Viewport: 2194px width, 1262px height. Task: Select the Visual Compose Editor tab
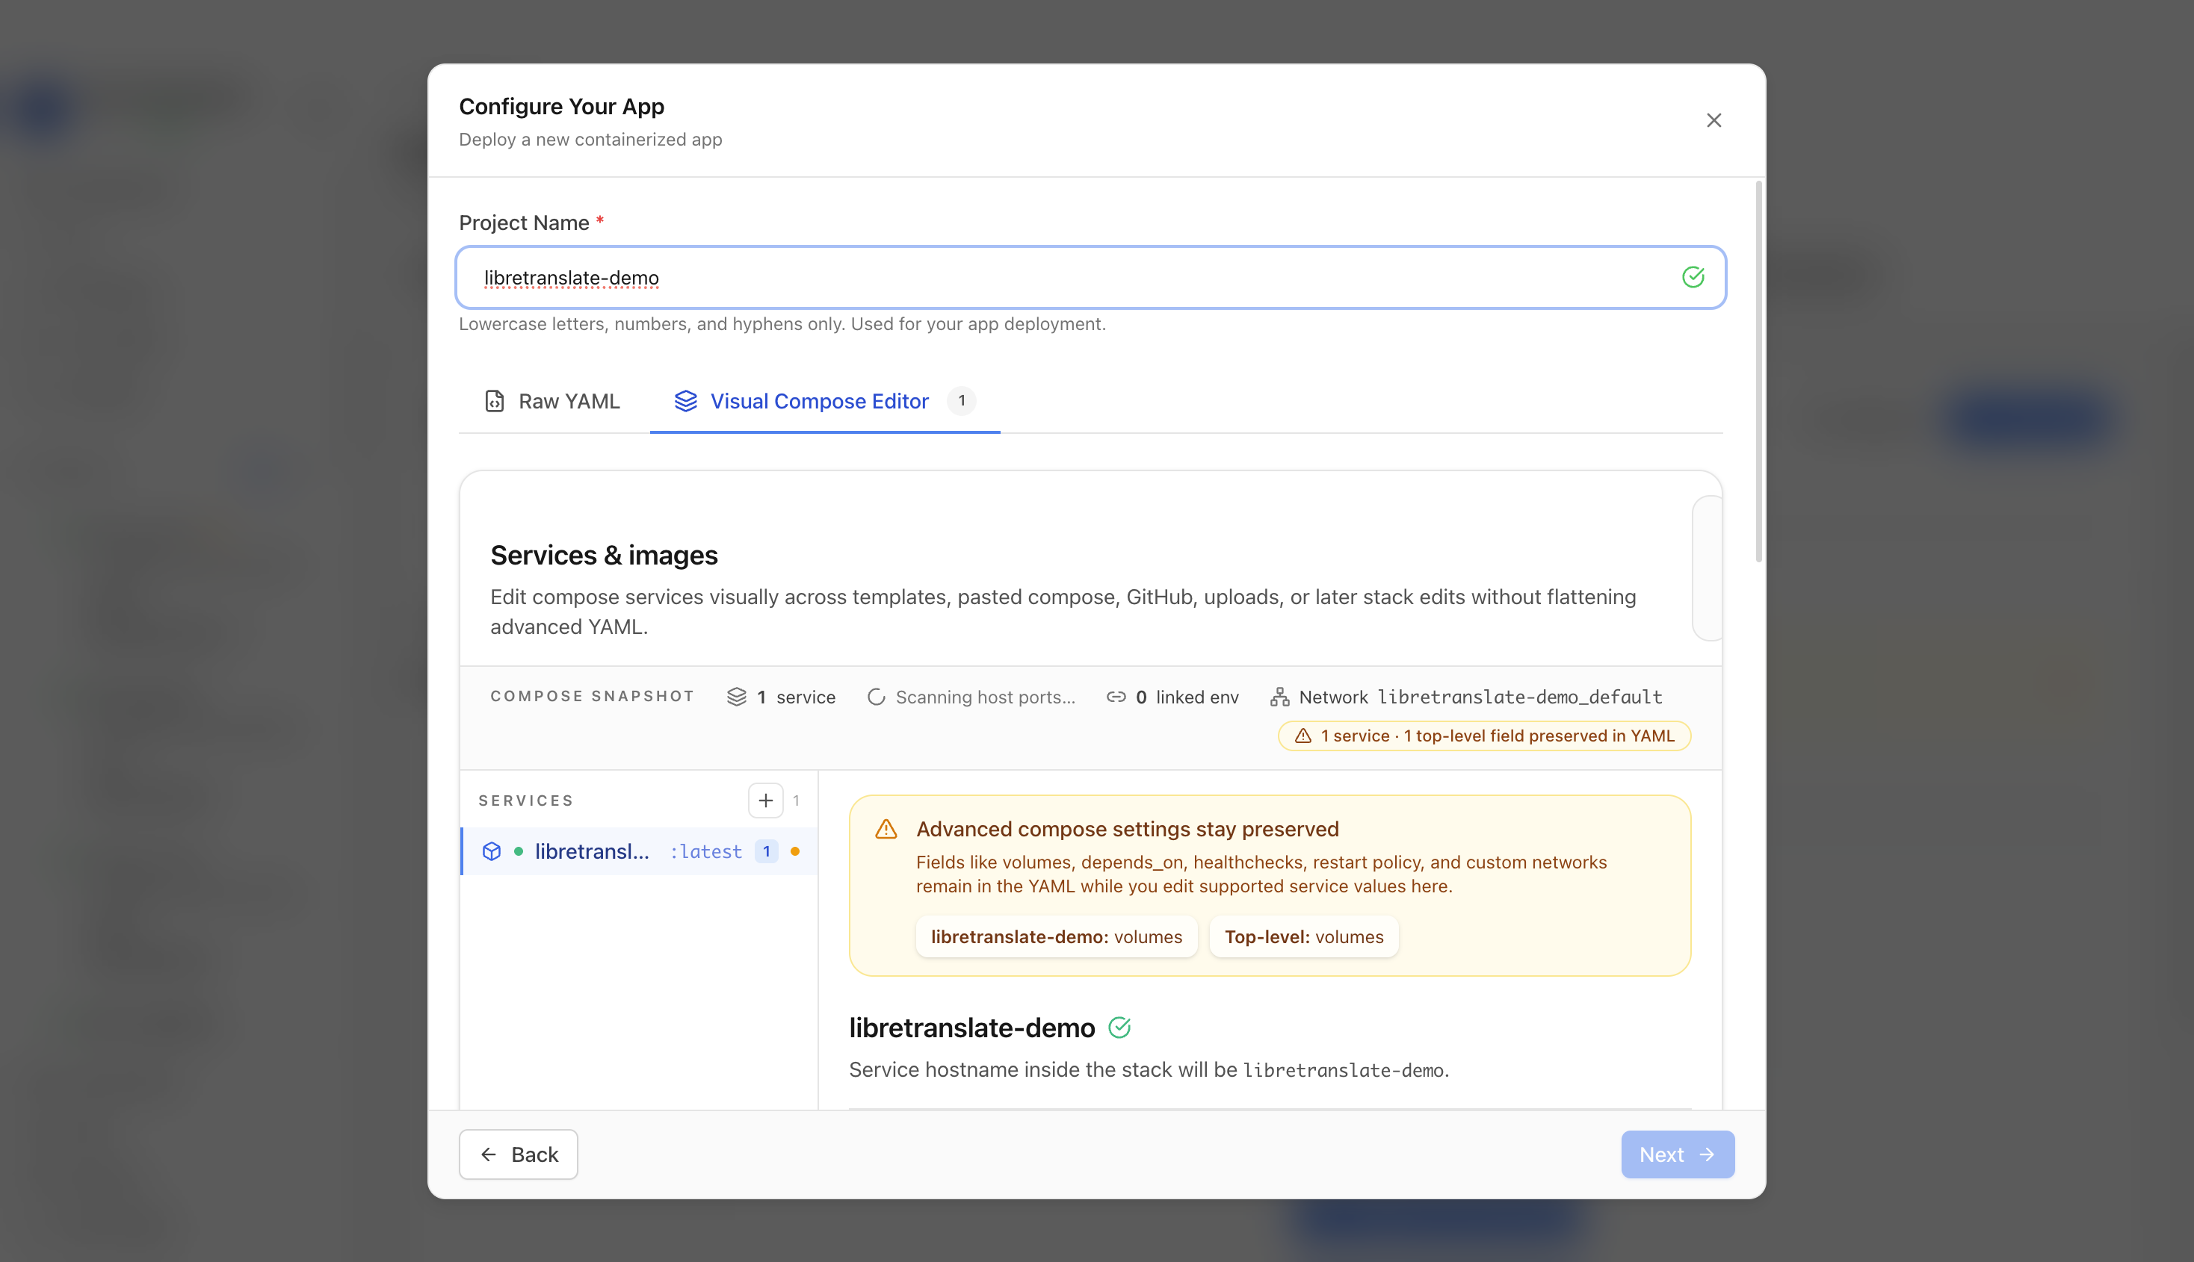825,401
